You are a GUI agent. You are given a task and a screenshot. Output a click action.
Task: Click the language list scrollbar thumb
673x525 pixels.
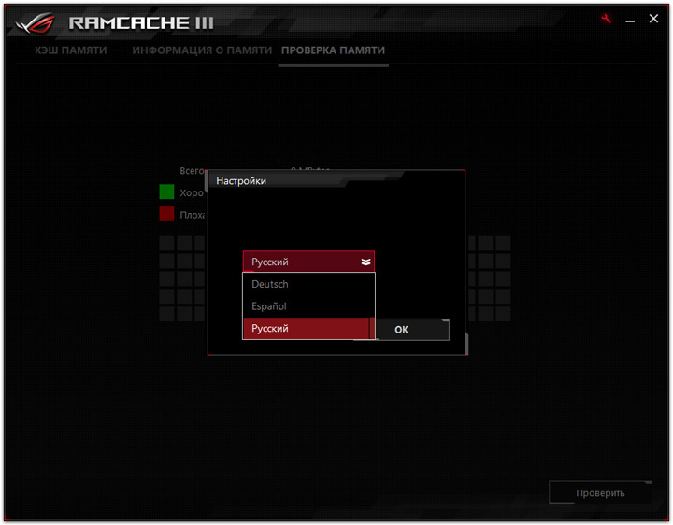coord(372,328)
